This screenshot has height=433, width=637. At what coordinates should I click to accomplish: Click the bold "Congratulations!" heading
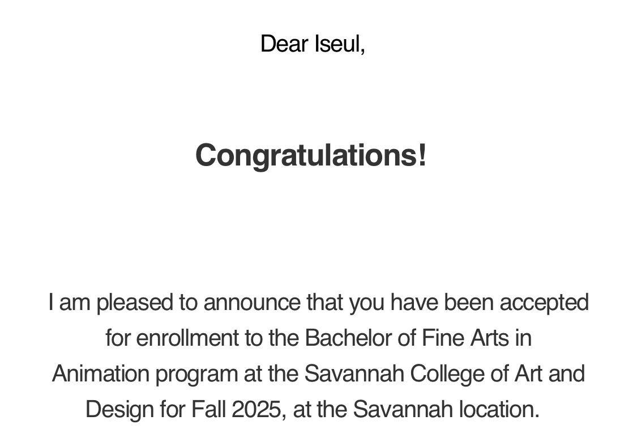point(311,155)
